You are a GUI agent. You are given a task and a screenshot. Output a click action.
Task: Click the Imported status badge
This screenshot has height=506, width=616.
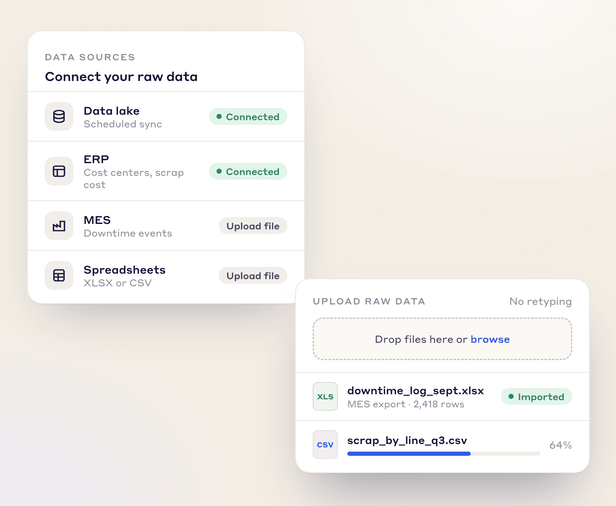click(x=536, y=397)
